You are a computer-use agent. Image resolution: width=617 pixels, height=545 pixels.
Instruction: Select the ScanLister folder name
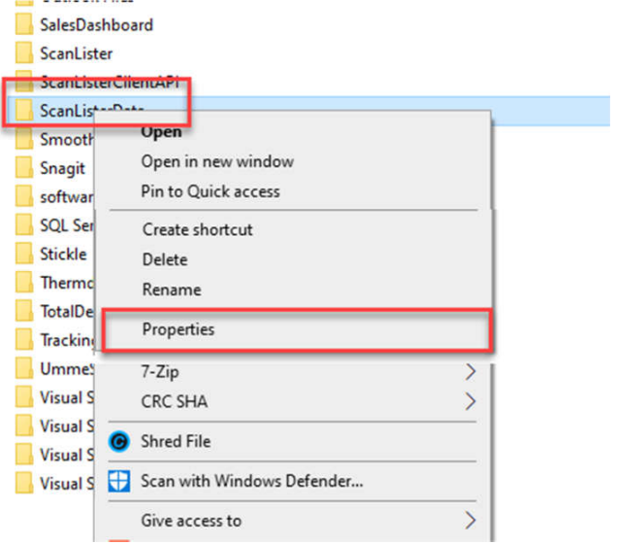[x=76, y=53]
